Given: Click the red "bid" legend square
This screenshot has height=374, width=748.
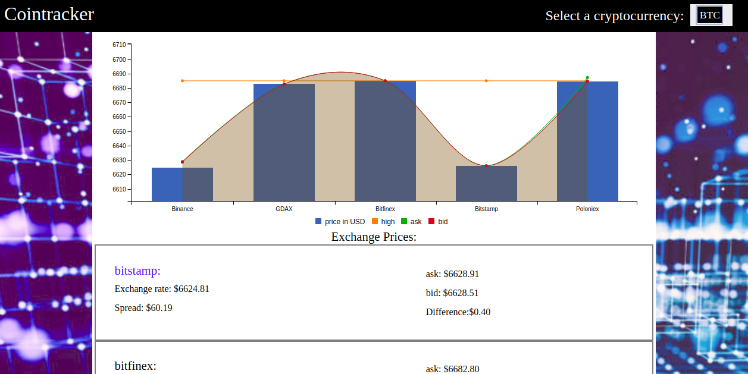Looking at the screenshot, I should pyautogui.click(x=430, y=221).
